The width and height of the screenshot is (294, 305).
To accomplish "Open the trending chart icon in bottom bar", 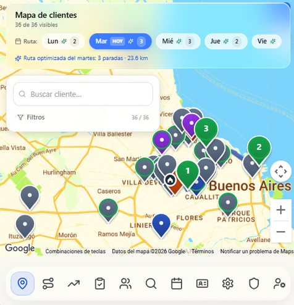I will (73, 283).
